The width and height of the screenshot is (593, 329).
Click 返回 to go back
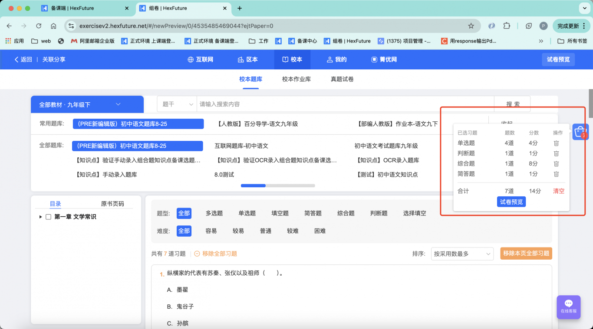click(x=23, y=60)
